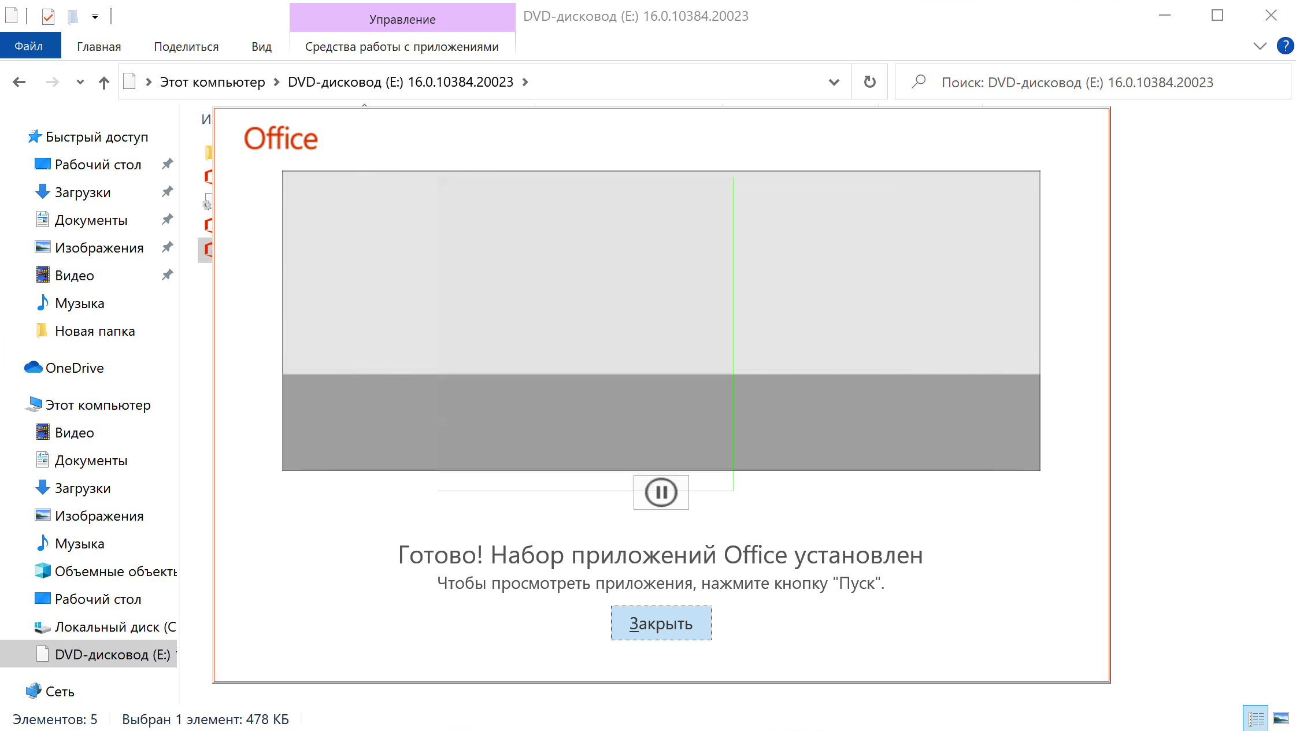
Task: Click the Properties quick access toolbar icon
Action: [49, 16]
